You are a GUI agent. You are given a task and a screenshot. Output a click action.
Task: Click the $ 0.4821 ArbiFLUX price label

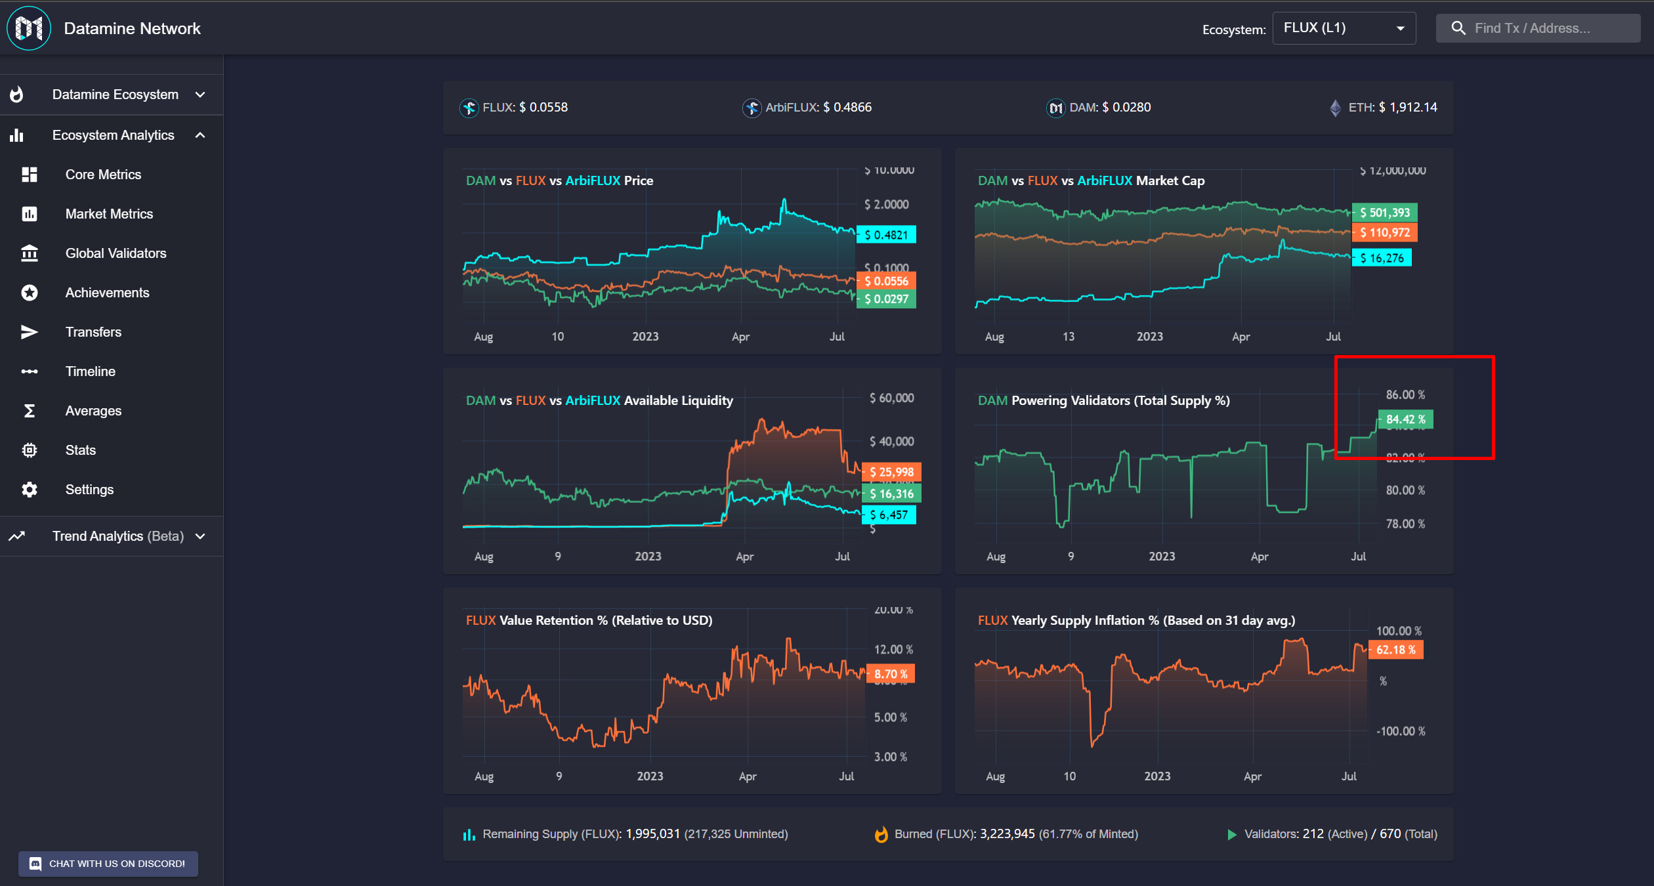click(x=886, y=235)
